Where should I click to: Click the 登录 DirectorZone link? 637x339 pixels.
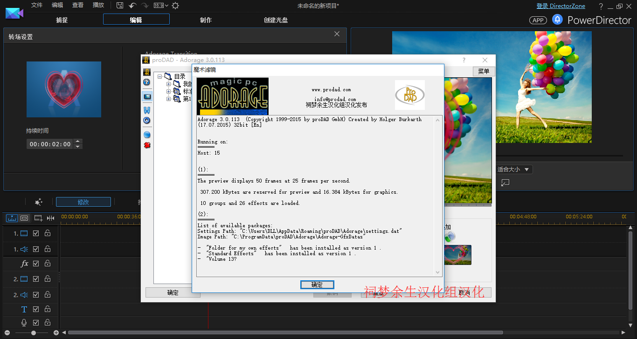pyautogui.click(x=561, y=6)
